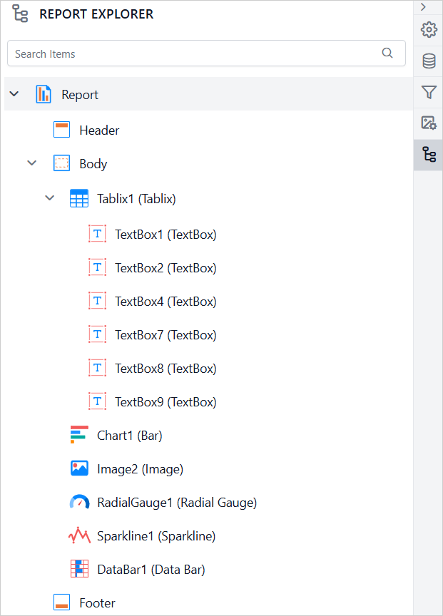
Task: Click the Image2 picture icon
Action: (79, 468)
